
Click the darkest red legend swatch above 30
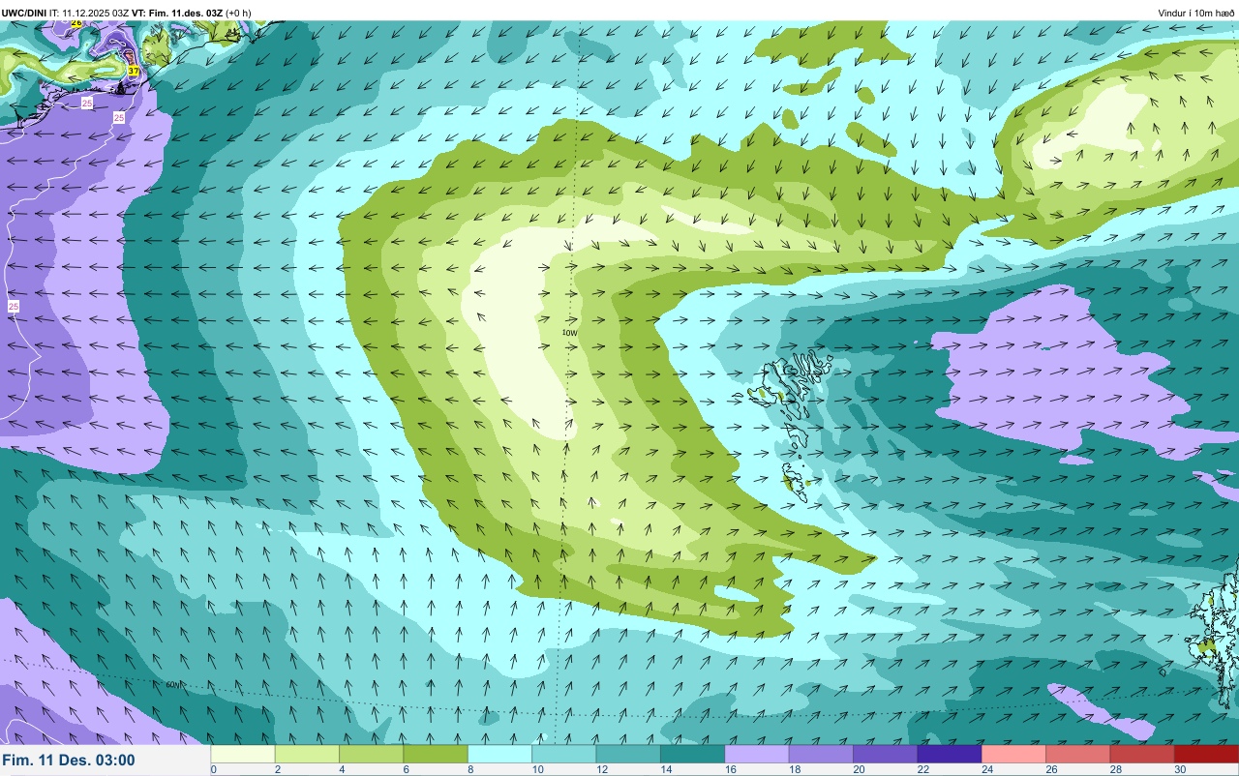[x=1206, y=754]
